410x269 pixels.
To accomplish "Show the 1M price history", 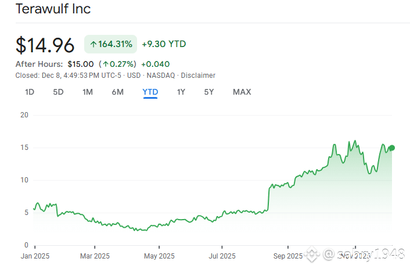I will pos(88,92).
